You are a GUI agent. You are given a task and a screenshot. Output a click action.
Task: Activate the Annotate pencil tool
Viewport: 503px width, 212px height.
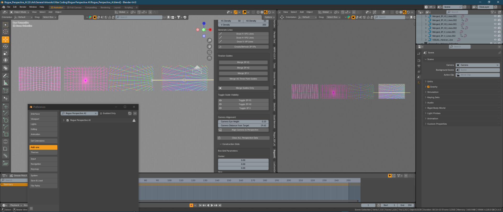point(6,76)
